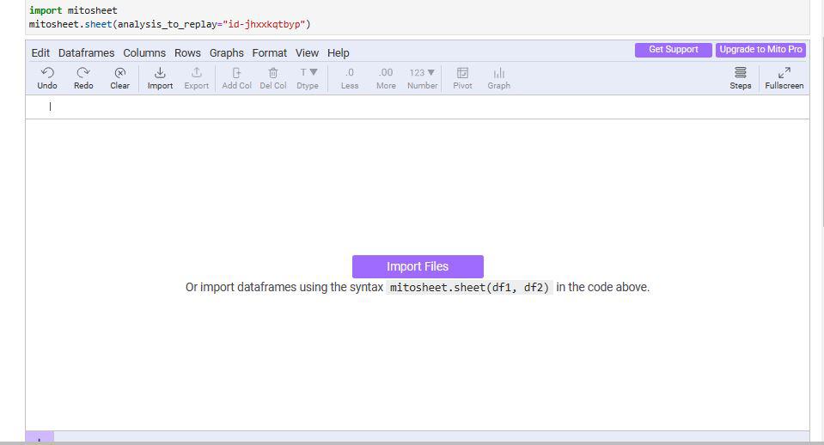The width and height of the screenshot is (824, 445).
Task: Open the Edit menu
Action: click(x=40, y=53)
